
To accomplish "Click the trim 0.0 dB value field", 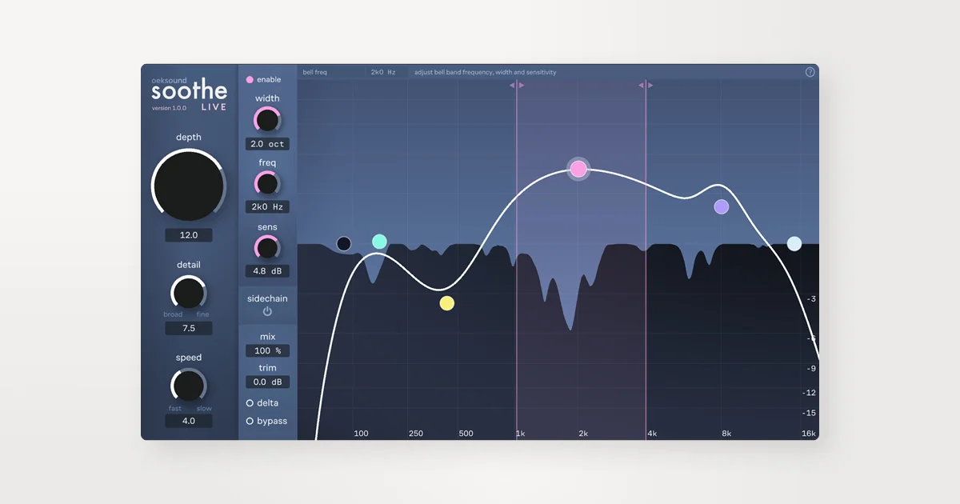I will pos(267,382).
